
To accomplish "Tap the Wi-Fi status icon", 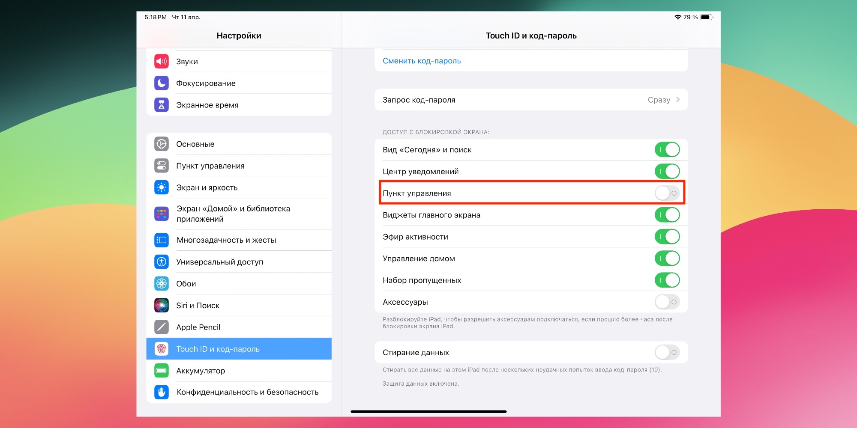I will click(678, 17).
